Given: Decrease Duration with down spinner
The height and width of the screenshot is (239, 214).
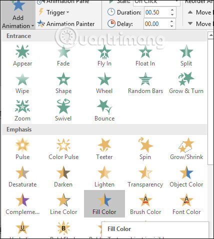Looking at the screenshot, I should pos(172,14).
